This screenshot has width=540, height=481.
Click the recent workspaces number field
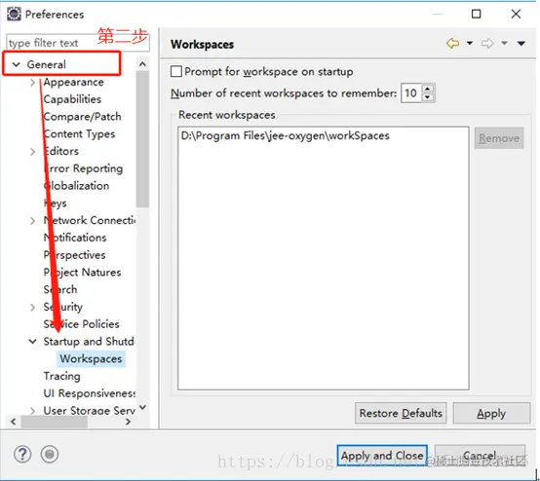[x=411, y=92]
